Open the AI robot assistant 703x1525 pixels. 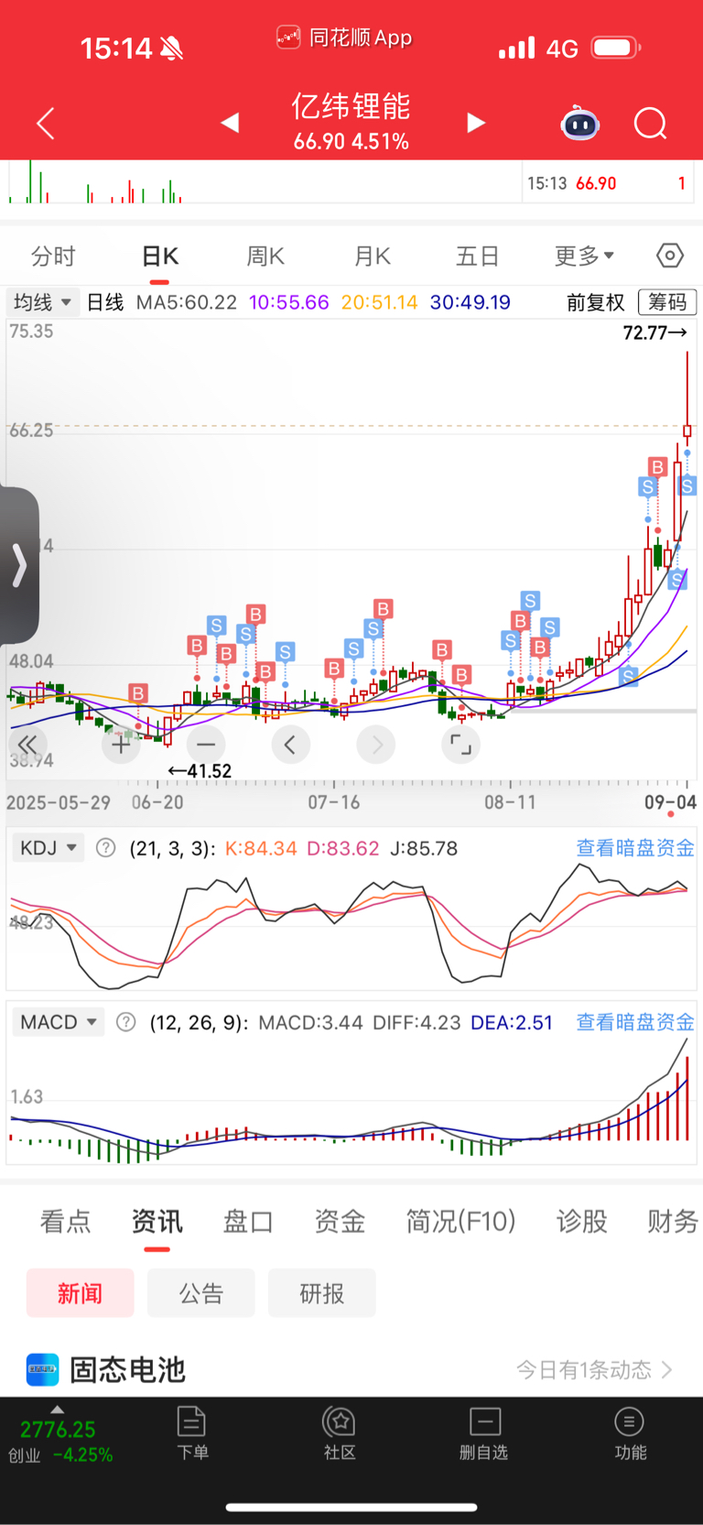pos(580,123)
